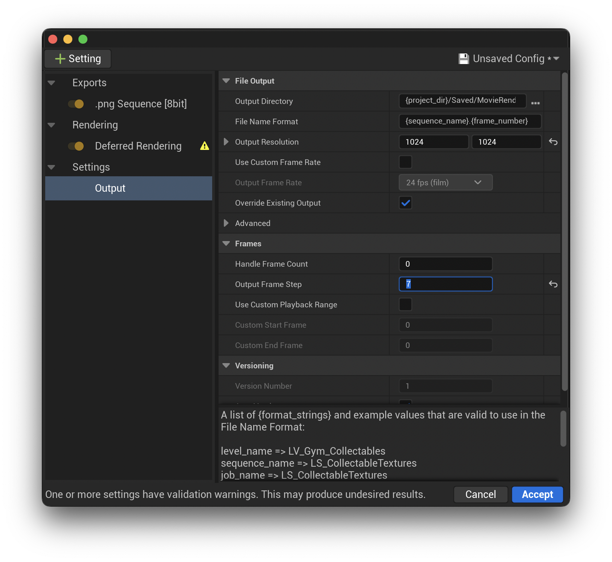Click the save icon beside Unsaved Config
The height and width of the screenshot is (562, 612).
464,58
